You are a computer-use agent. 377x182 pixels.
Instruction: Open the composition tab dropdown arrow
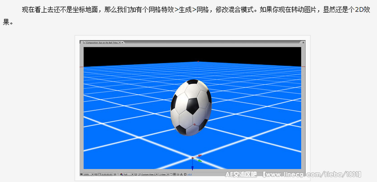pyautogui.click(x=120, y=43)
